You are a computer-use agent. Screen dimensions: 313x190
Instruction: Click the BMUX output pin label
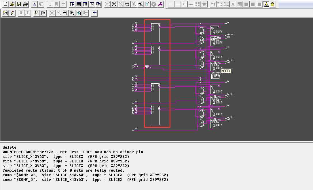pyautogui.click(x=230, y=94)
